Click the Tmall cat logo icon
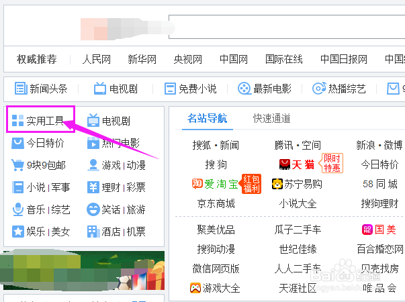Screen dimensions: 405x302 point(285,164)
